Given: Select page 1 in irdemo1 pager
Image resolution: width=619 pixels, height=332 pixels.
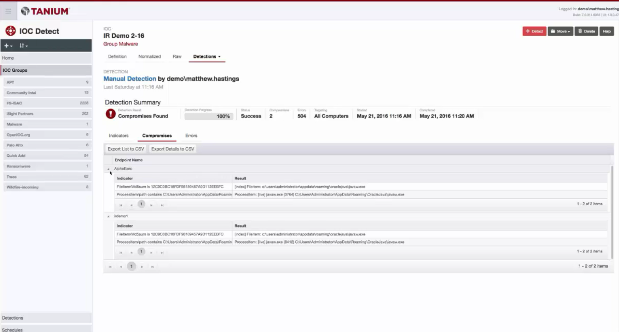Looking at the screenshot, I should pyautogui.click(x=141, y=252).
